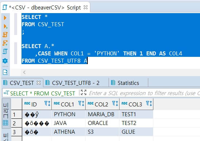Click the SELECT * FROM CSV_TEST query label
This screenshot has height=141, width=200.
click(x=43, y=93)
